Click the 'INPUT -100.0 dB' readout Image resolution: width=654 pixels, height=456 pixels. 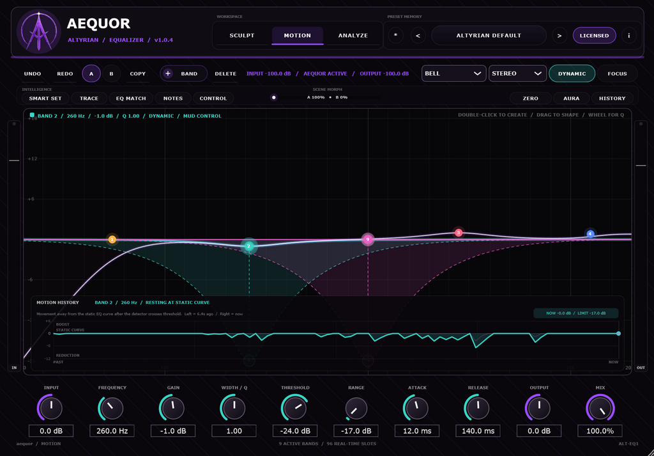269,74
